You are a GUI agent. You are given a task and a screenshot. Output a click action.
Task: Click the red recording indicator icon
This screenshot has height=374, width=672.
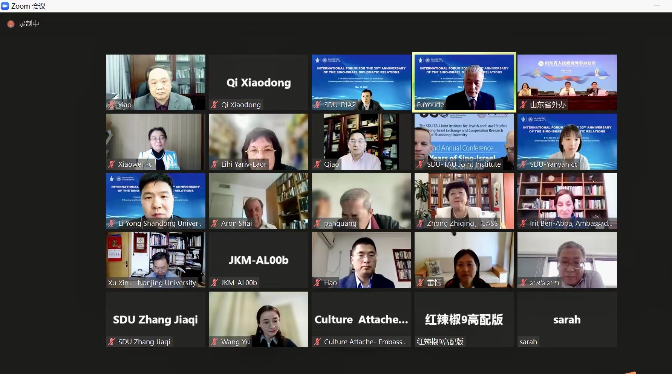[x=11, y=24]
